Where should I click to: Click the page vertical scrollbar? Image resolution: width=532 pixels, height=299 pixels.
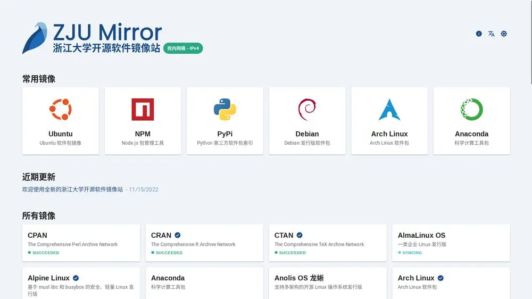click(529, 43)
